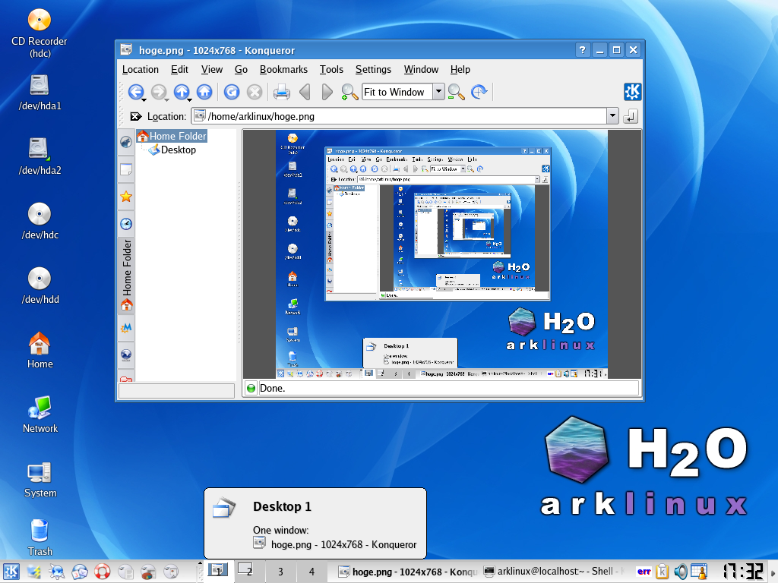The image size is (778, 583).
Task: Open the Help menu in Konqueror
Action: click(x=460, y=69)
